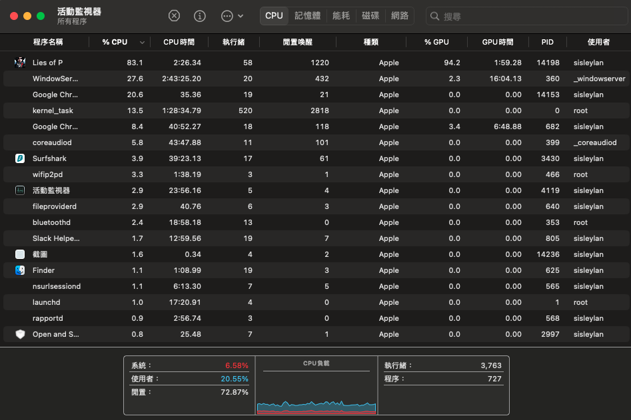Select the Open and S... process name
The image size is (631, 420).
point(55,334)
